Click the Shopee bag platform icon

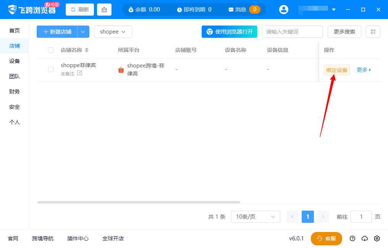[121, 70]
